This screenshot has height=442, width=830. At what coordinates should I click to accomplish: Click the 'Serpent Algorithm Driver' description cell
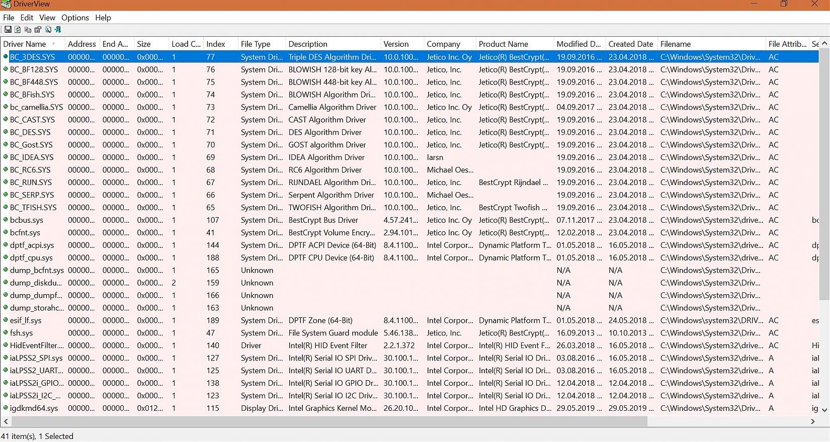click(331, 195)
